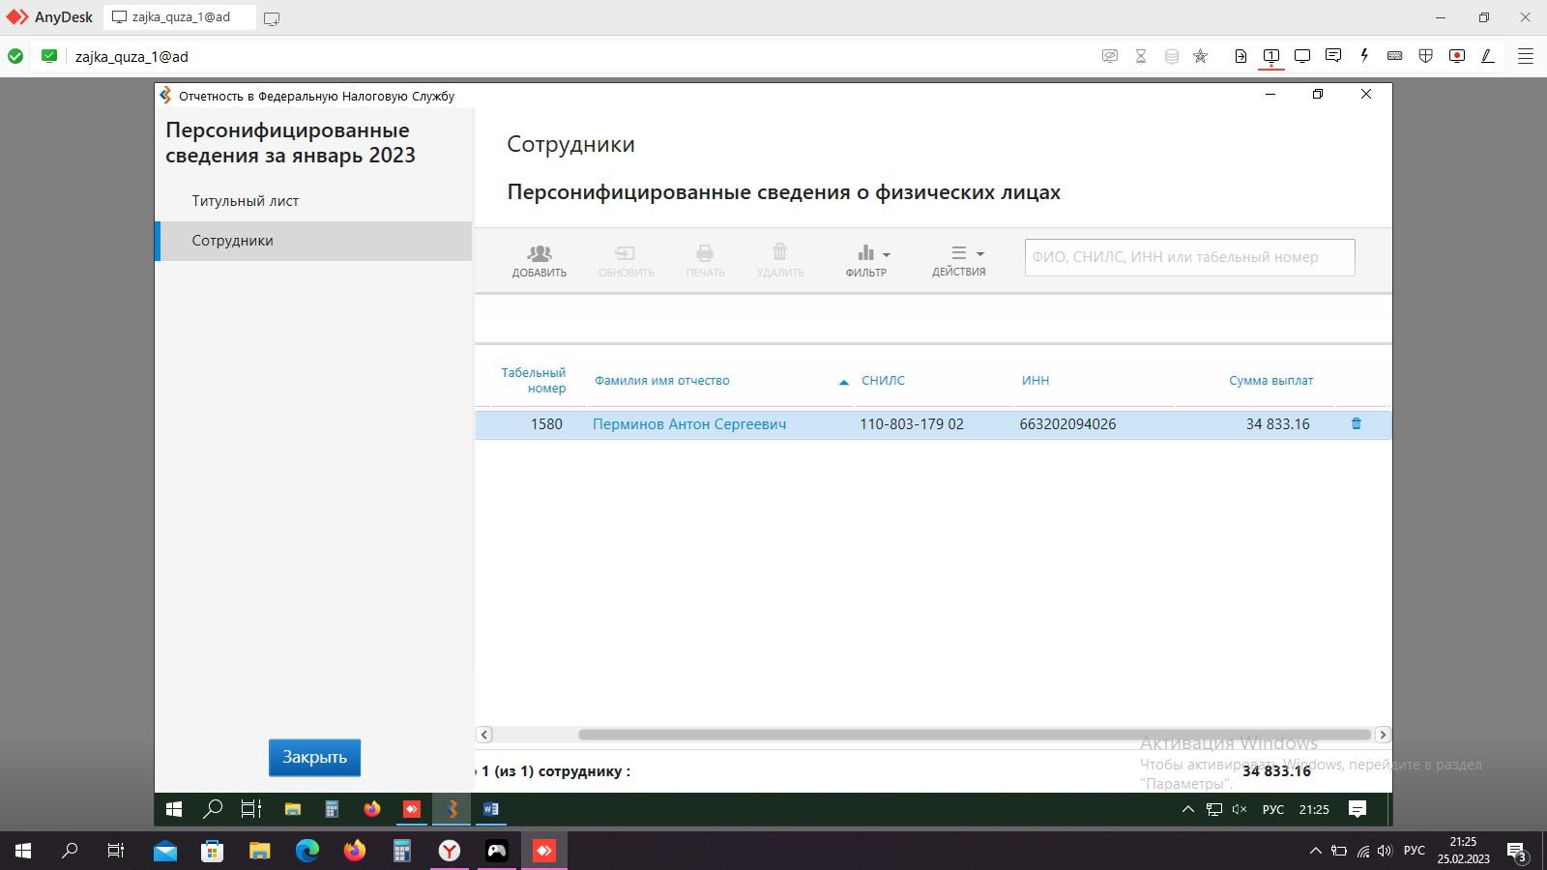Open remote taskbar notification center icon
1547x870 pixels.
pos(1357,809)
